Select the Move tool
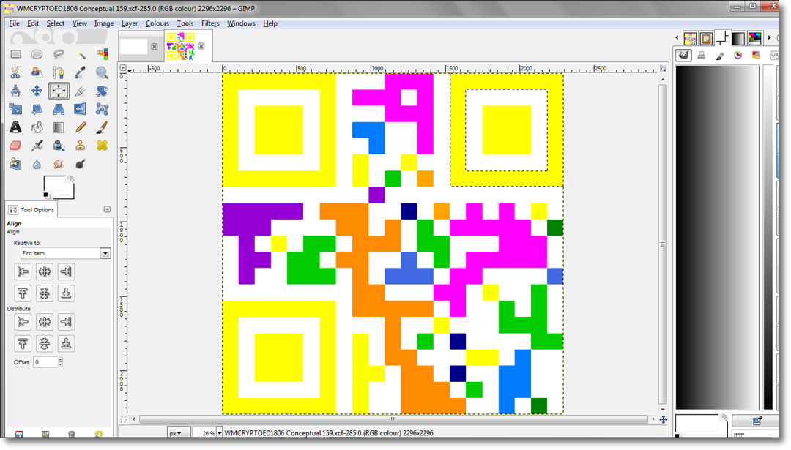Screen dimensions: 791x450 click(37, 91)
